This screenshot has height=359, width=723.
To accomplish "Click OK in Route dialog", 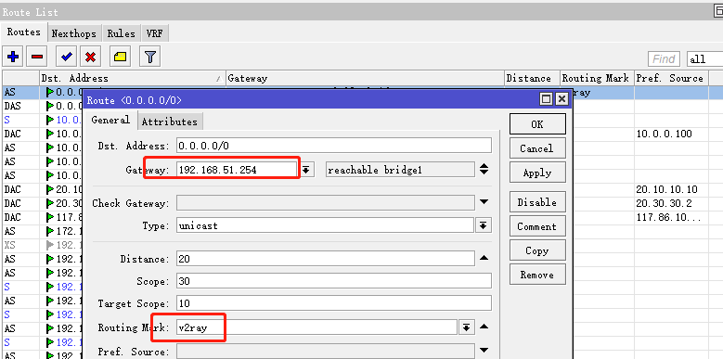I will tap(537, 124).
